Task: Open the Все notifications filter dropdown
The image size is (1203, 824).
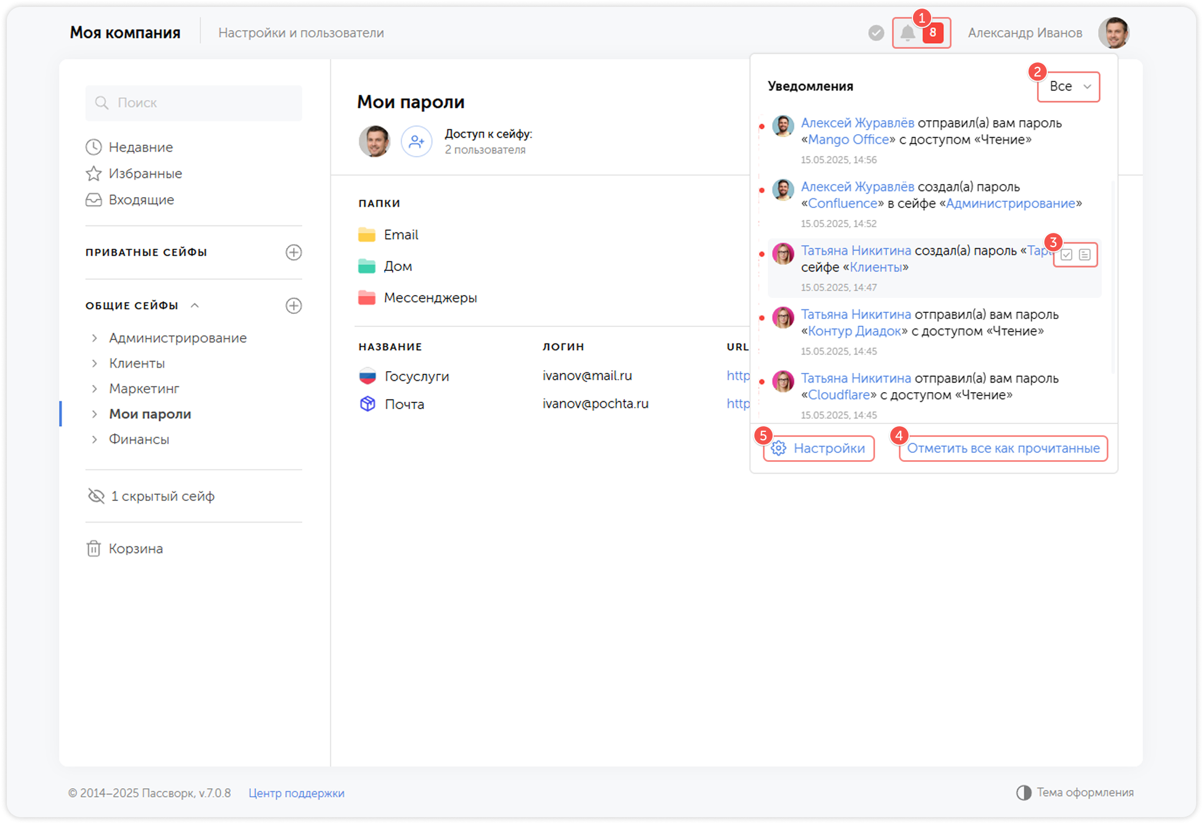Action: point(1069,87)
